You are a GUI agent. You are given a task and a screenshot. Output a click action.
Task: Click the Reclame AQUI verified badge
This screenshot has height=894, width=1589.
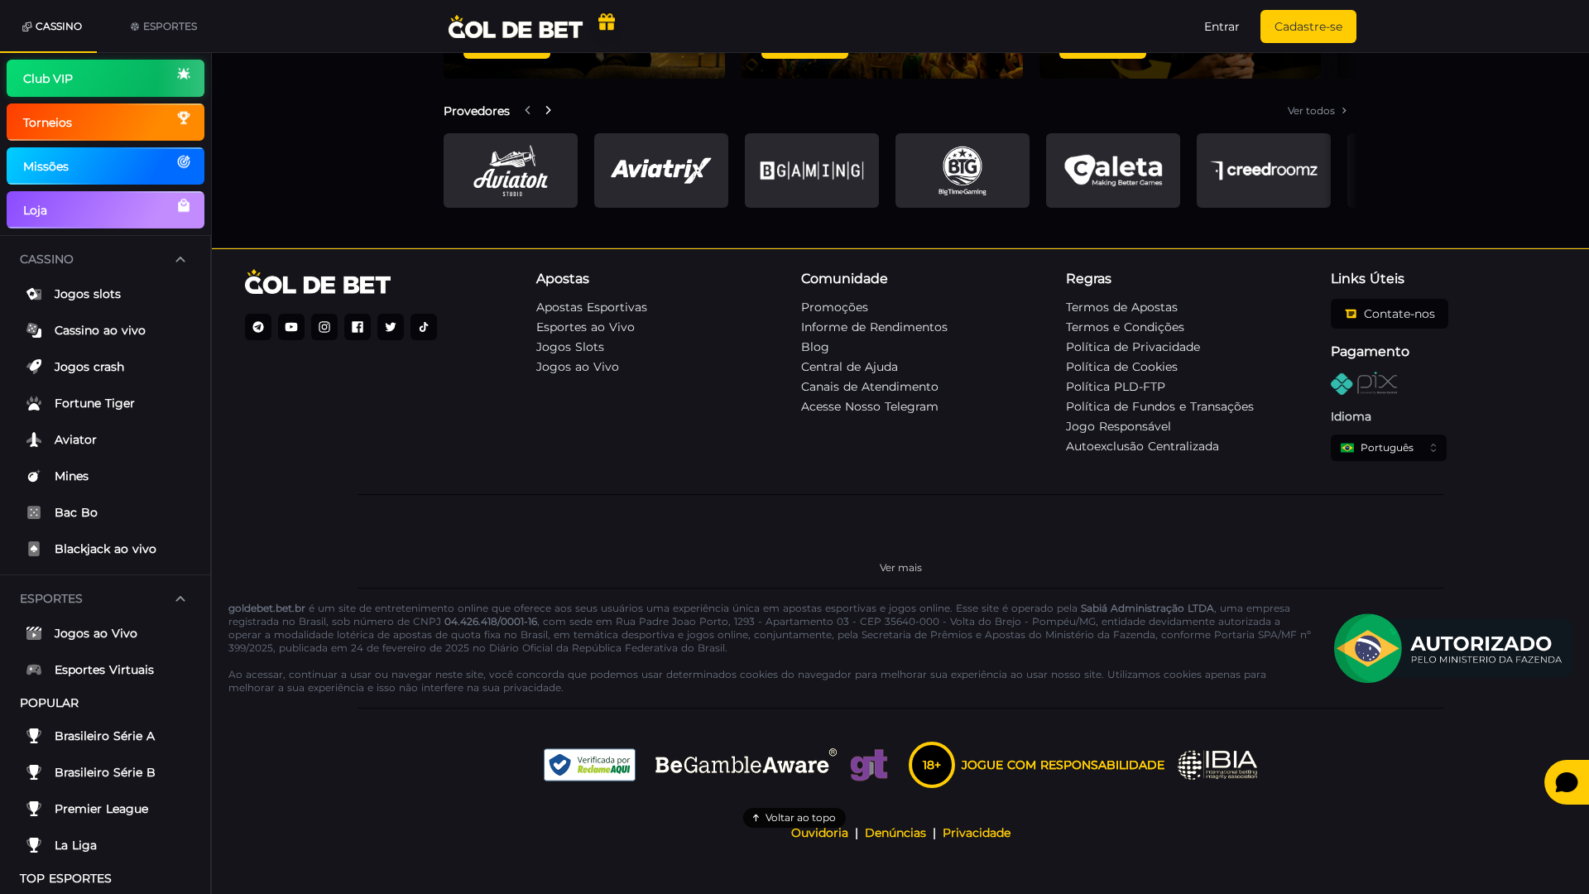[589, 765]
